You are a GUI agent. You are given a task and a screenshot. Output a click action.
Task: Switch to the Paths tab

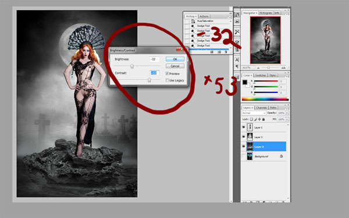point(273,108)
